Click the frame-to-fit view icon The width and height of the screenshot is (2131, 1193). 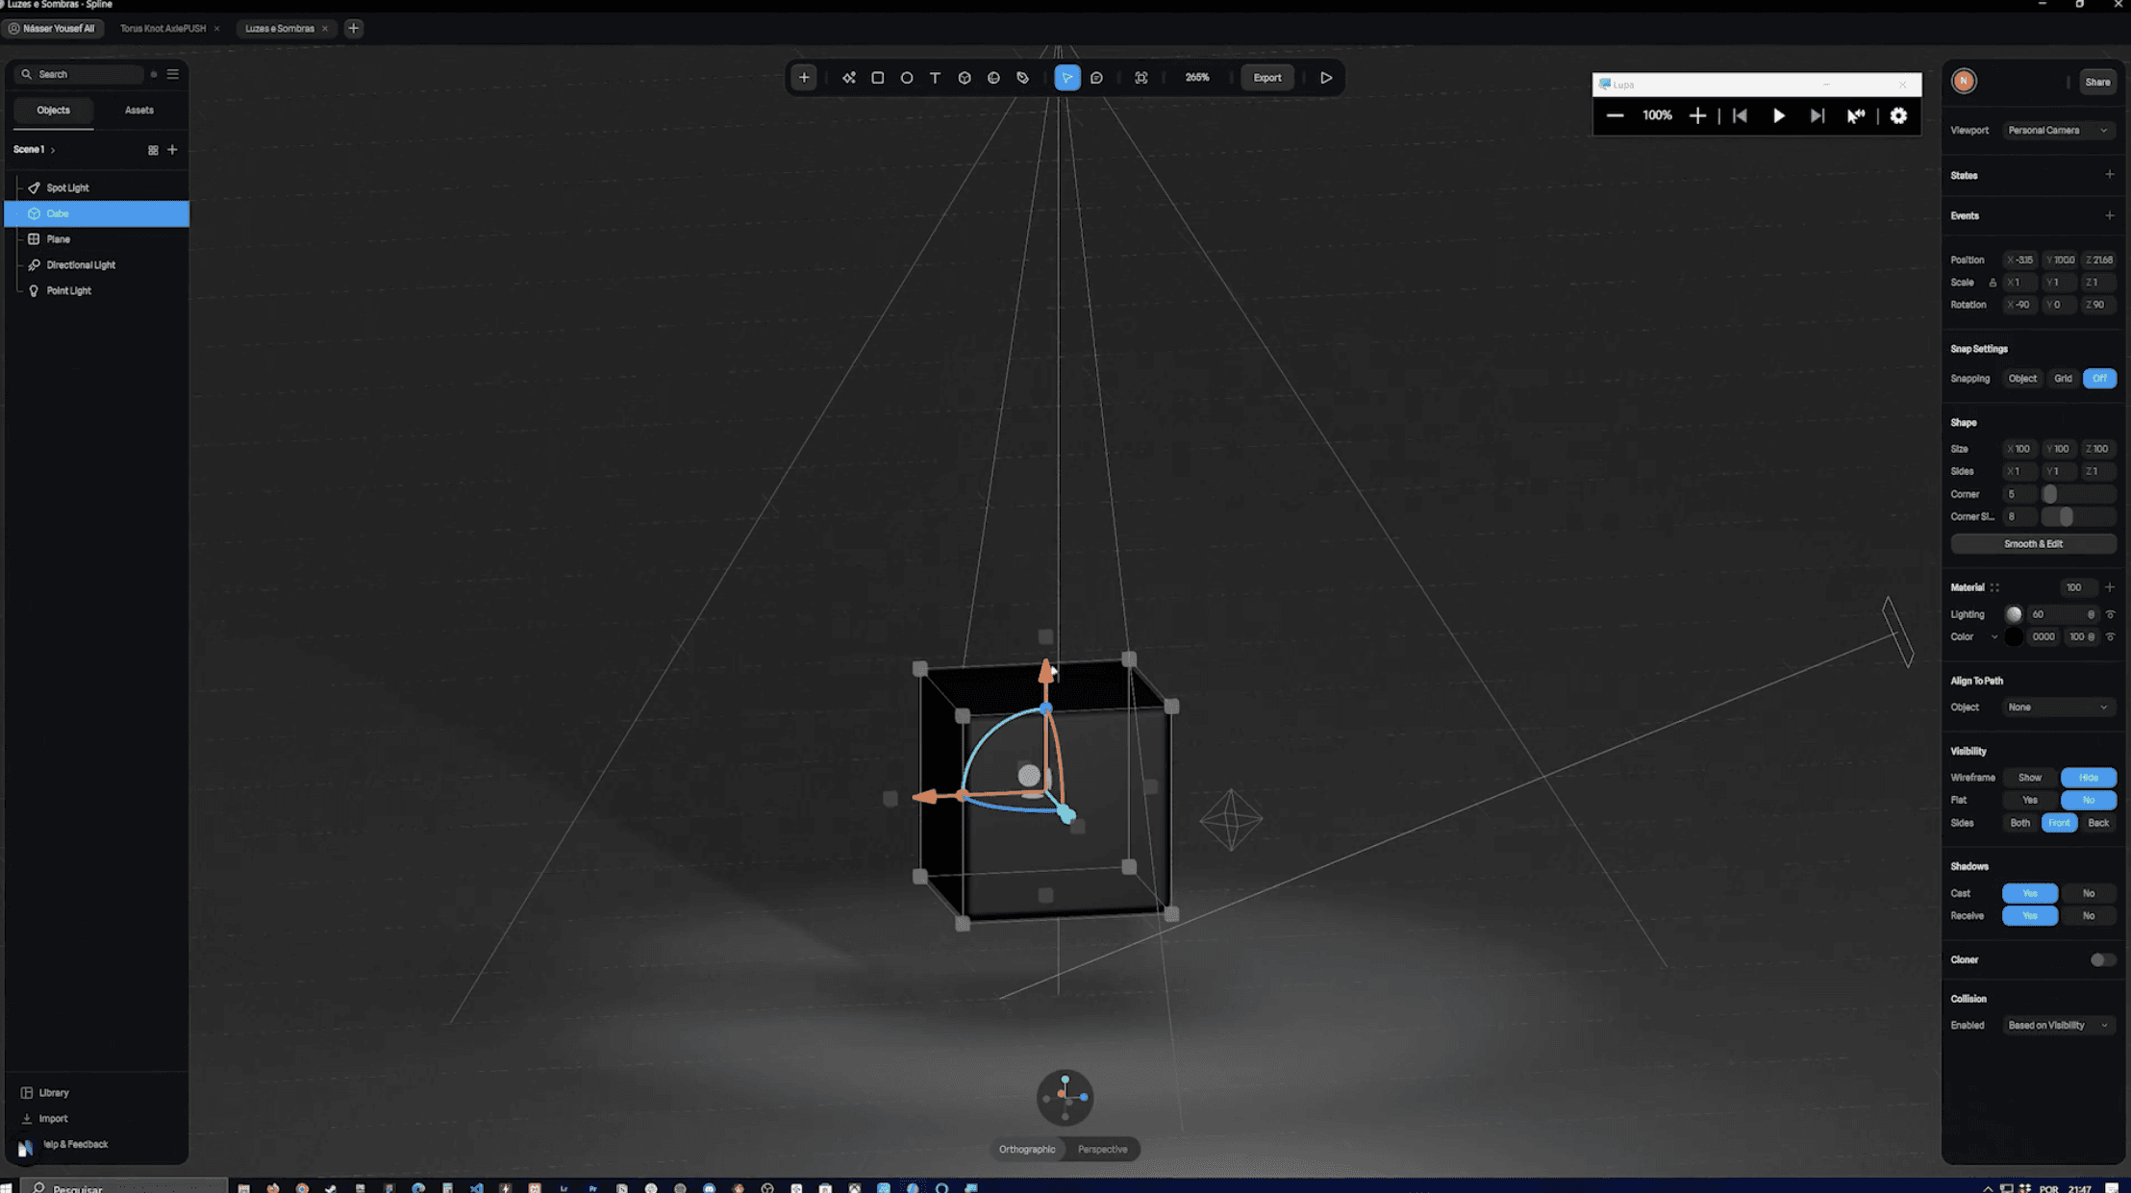1141,78
